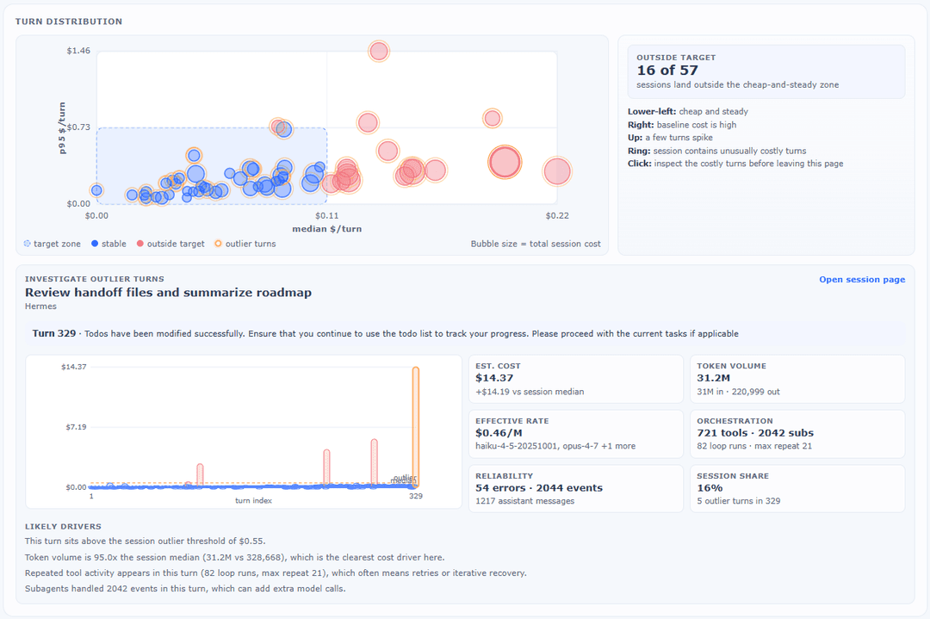The image size is (930, 619).
Task: Click the 'Click:' hint line in legend panel
Action: click(735, 164)
